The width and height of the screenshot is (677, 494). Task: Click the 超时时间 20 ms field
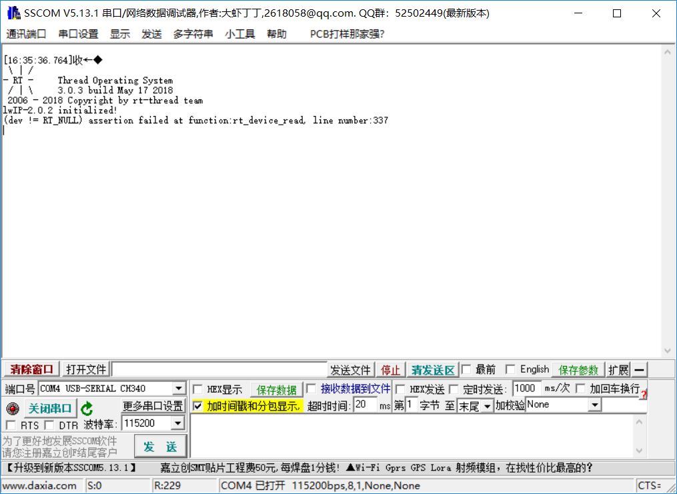click(365, 405)
